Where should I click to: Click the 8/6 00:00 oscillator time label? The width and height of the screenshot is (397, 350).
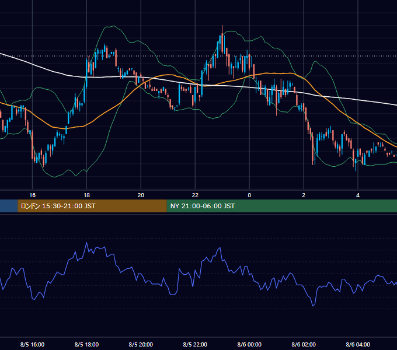249,344
